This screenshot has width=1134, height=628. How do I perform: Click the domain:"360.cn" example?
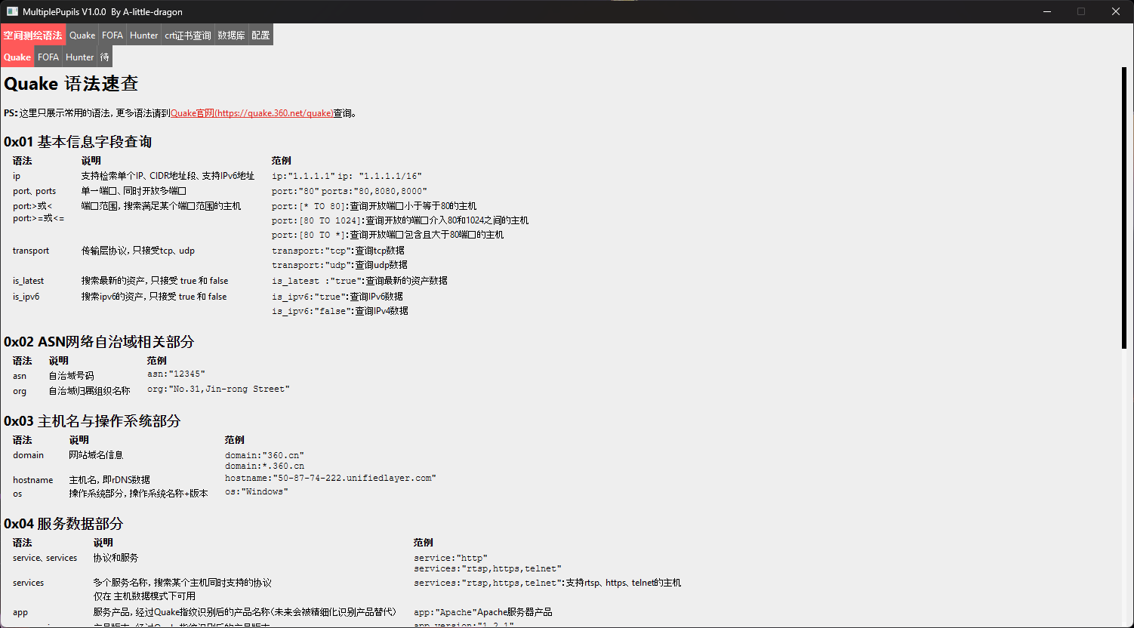[x=264, y=455]
